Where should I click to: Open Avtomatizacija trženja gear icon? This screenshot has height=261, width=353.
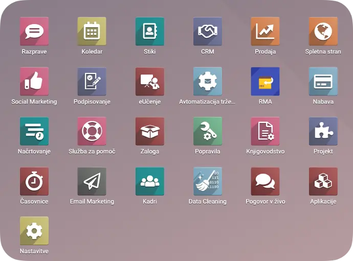(208, 81)
